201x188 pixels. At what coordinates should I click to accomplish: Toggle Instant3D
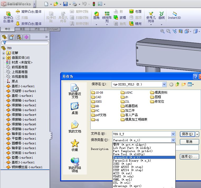click(x=174, y=16)
